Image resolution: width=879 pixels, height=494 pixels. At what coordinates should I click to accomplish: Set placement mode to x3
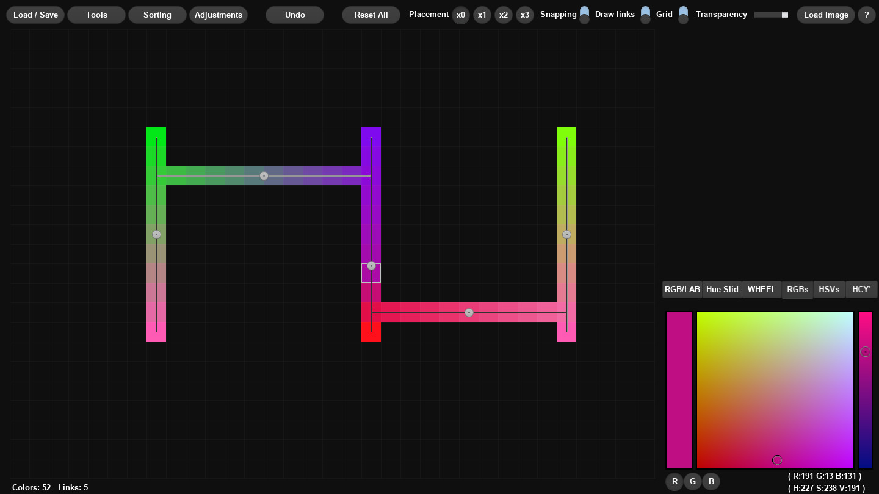(525, 15)
